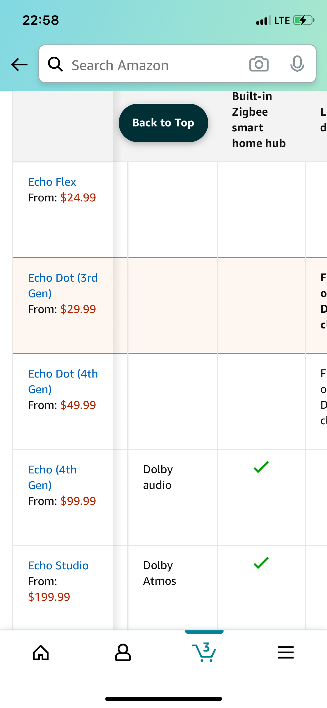Open the Echo Flex product link
Viewport: 327px width, 708px height.
pyautogui.click(x=52, y=182)
